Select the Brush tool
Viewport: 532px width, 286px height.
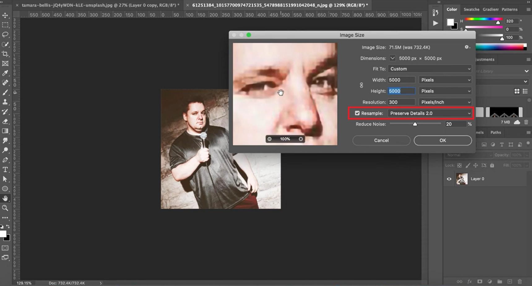[x=5, y=92]
